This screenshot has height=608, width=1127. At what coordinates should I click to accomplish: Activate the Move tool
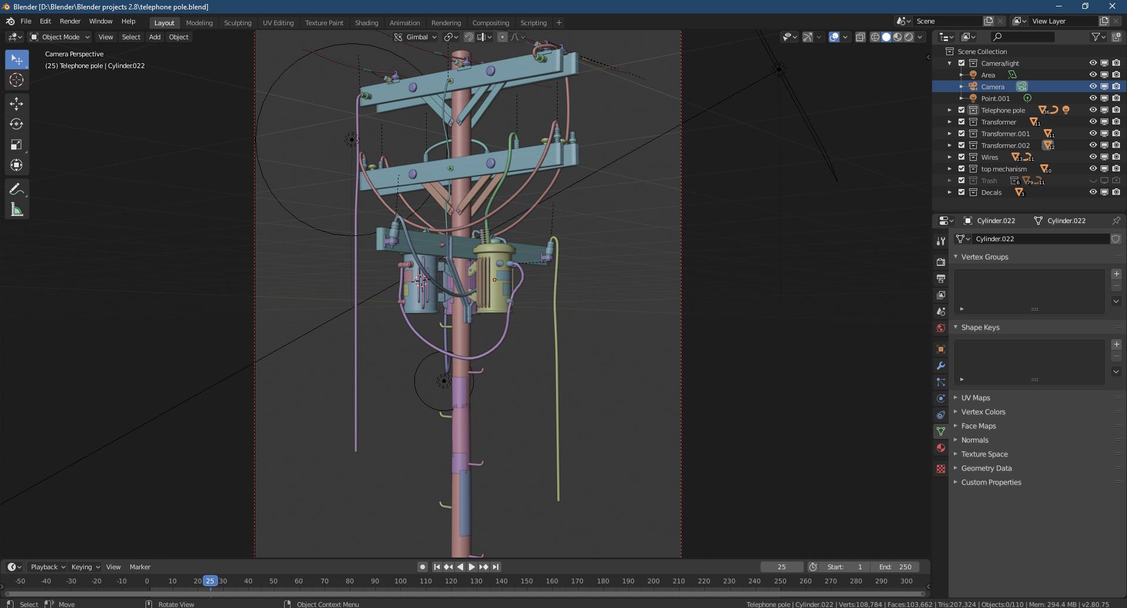tap(16, 104)
